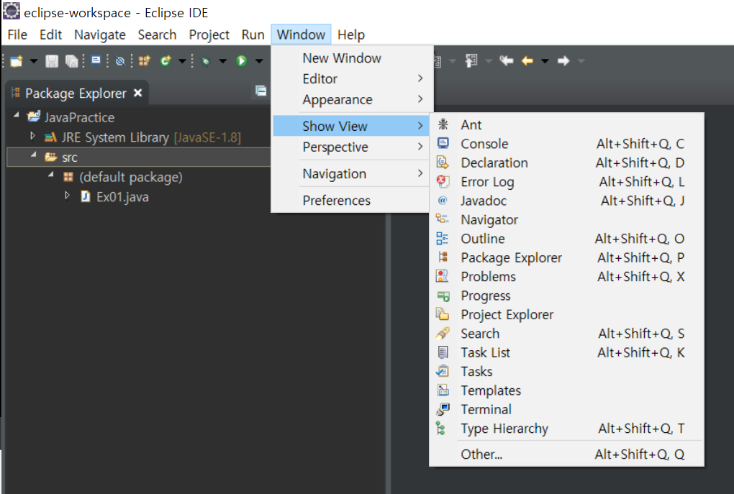Open the Error Log view
The height and width of the screenshot is (494, 734).
click(566, 181)
